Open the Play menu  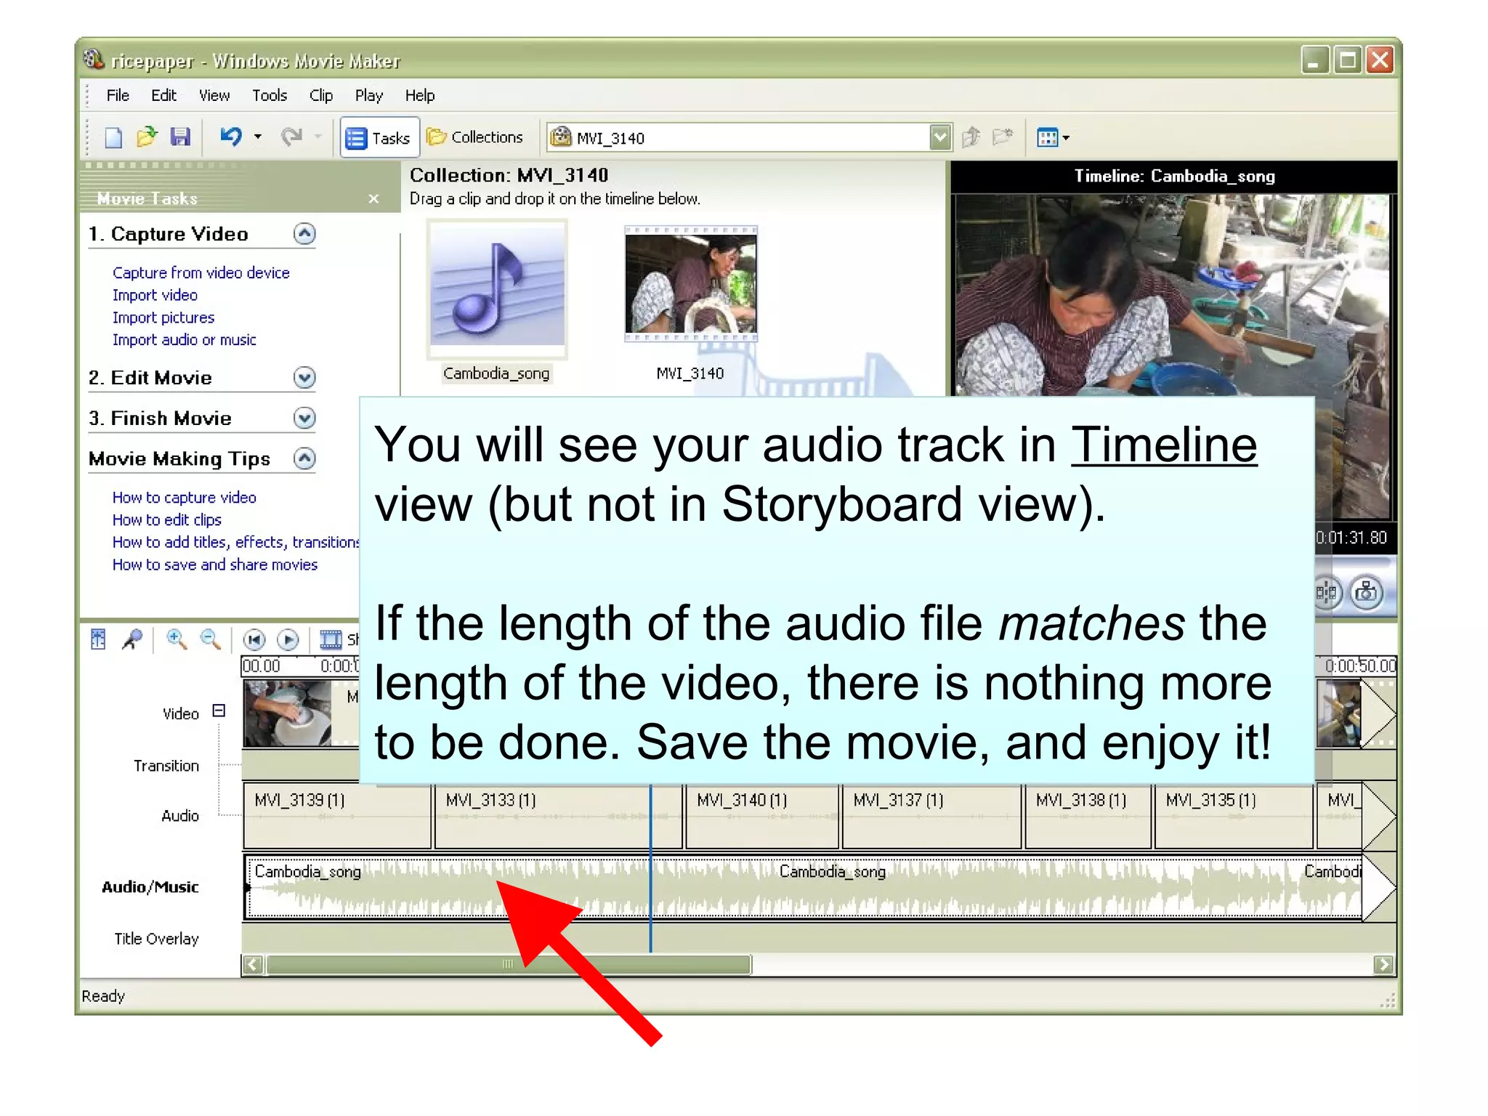coord(369,95)
